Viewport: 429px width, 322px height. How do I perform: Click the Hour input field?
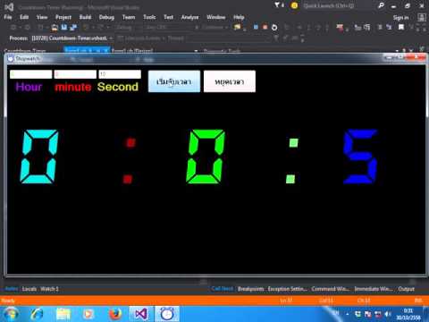(30, 74)
